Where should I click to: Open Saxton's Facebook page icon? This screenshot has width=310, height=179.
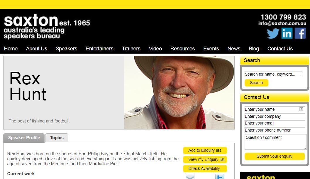[300, 33]
